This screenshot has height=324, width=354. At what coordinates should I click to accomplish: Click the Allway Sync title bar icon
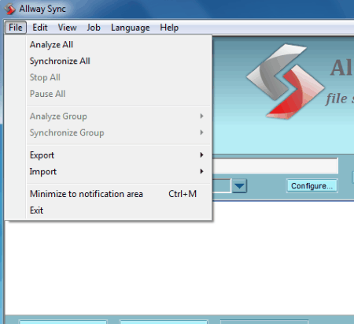(10, 9)
